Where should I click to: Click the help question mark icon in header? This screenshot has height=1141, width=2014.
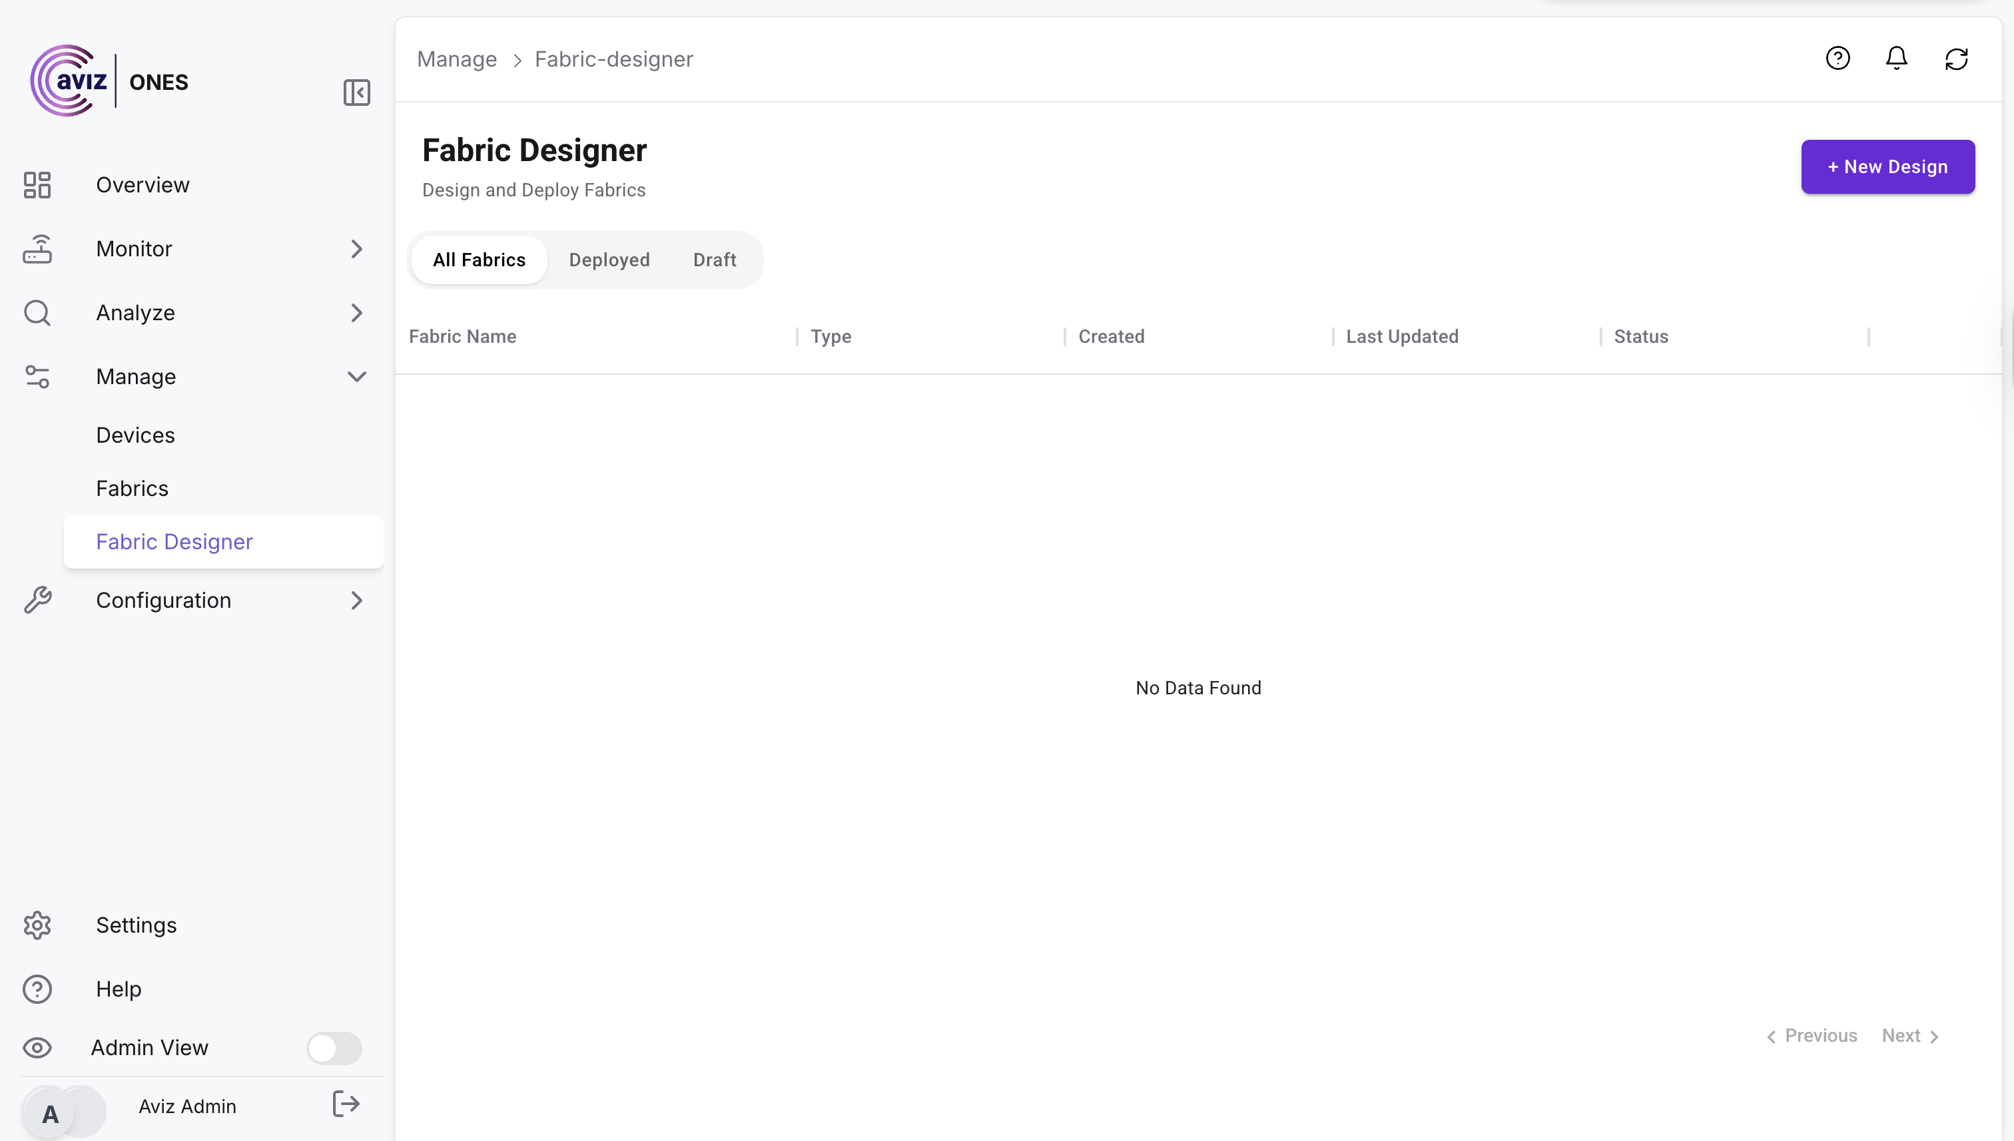[x=1838, y=59]
